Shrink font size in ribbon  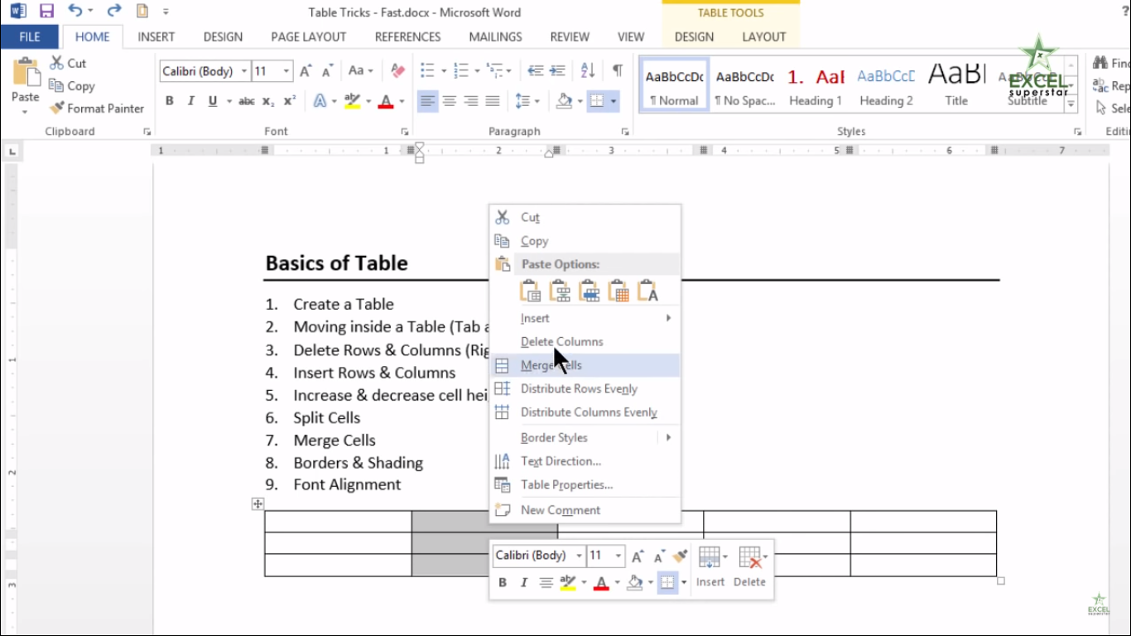(327, 71)
